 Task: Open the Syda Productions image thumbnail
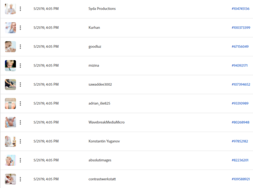tap(11, 9)
